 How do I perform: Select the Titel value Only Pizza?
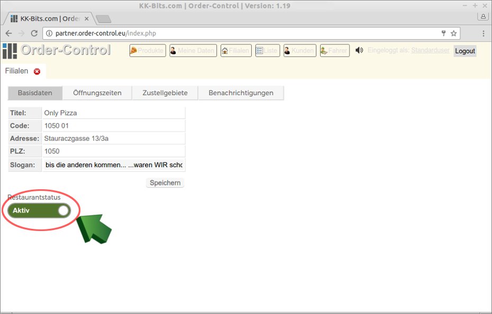click(60, 113)
